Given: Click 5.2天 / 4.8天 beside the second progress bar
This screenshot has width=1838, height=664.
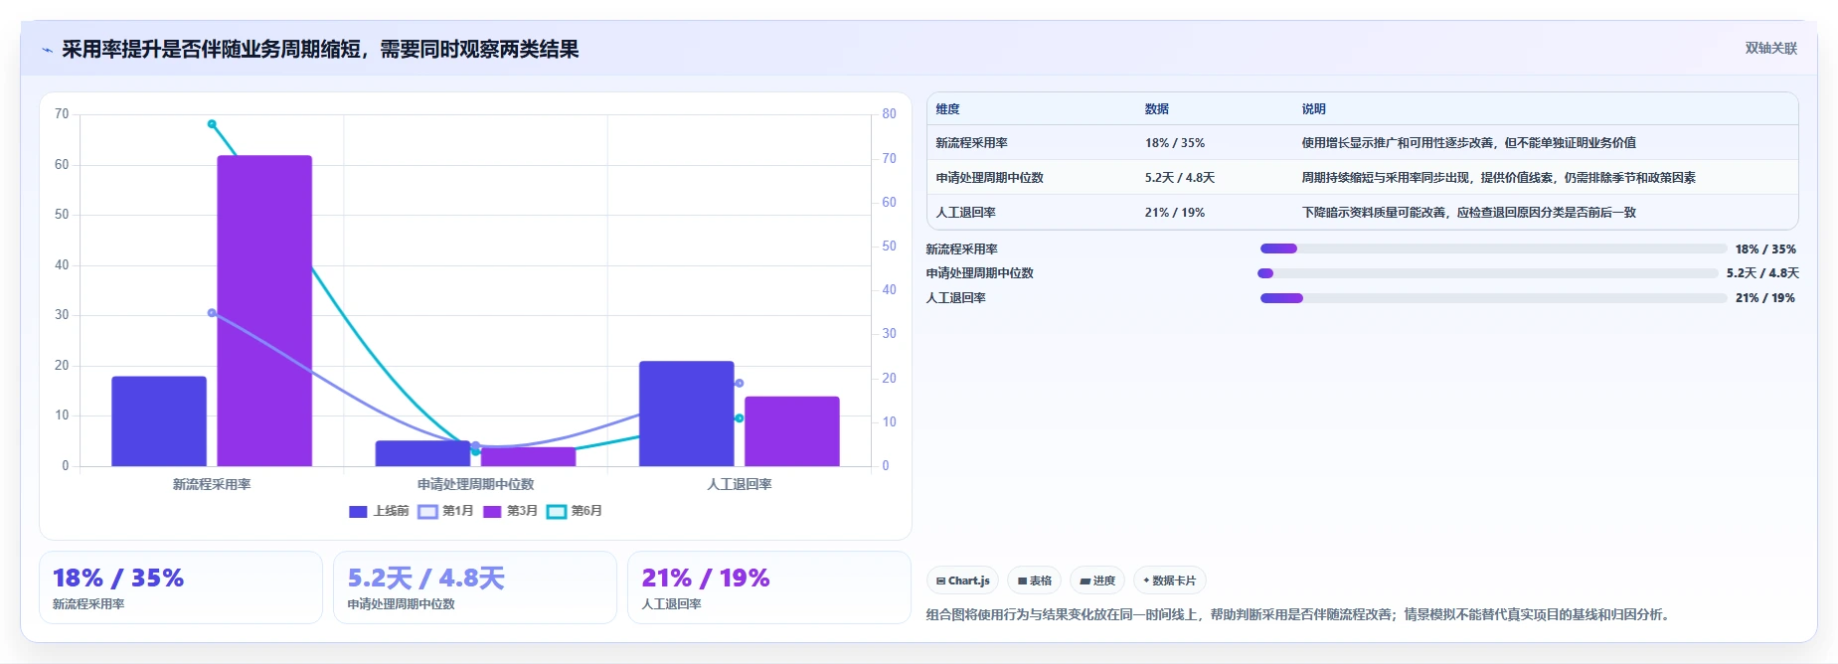Looking at the screenshot, I should [1762, 273].
